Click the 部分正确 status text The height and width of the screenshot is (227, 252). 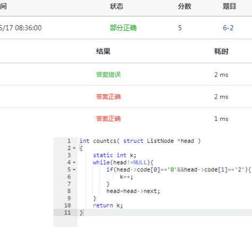pyautogui.click(x=123, y=28)
